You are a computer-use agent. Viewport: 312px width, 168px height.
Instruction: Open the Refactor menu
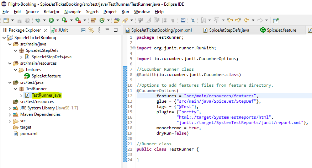pos(52,12)
